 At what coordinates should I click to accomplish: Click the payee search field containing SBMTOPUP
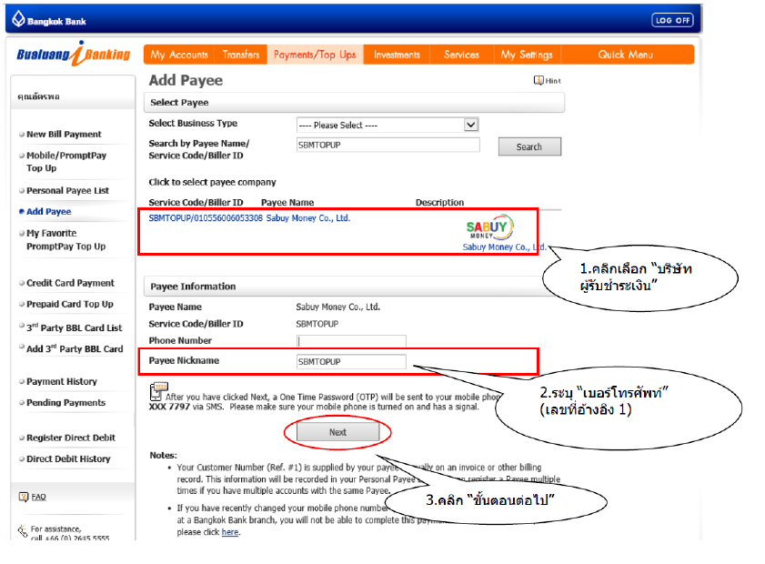coord(388,145)
